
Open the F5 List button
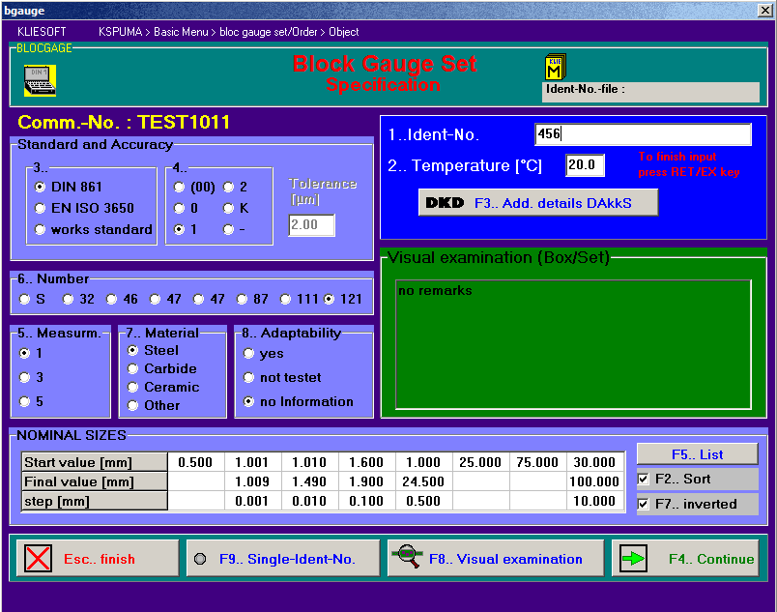coord(697,454)
